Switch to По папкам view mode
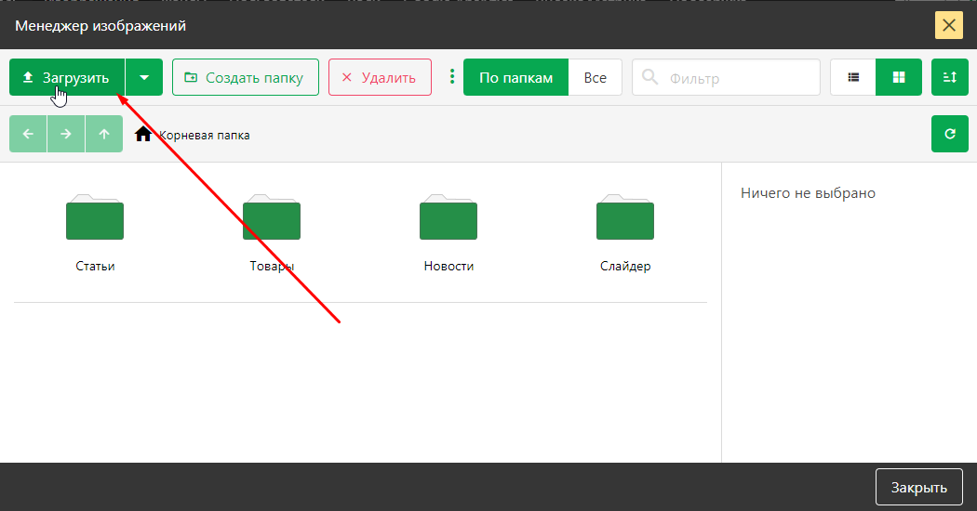Screen dimensions: 977x511 (515, 77)
